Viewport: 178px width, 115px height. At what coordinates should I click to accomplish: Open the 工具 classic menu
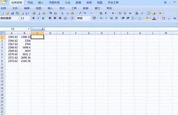pyautogui.click(x=75, y=8)
